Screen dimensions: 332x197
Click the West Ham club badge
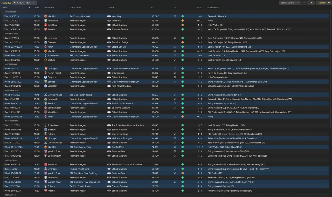pyautogui.click(x=45, y=112)
